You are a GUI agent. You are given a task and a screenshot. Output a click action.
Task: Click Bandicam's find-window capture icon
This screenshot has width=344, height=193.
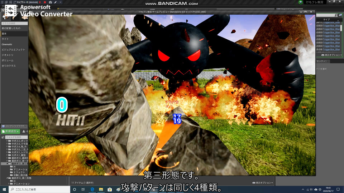point(10,2)
